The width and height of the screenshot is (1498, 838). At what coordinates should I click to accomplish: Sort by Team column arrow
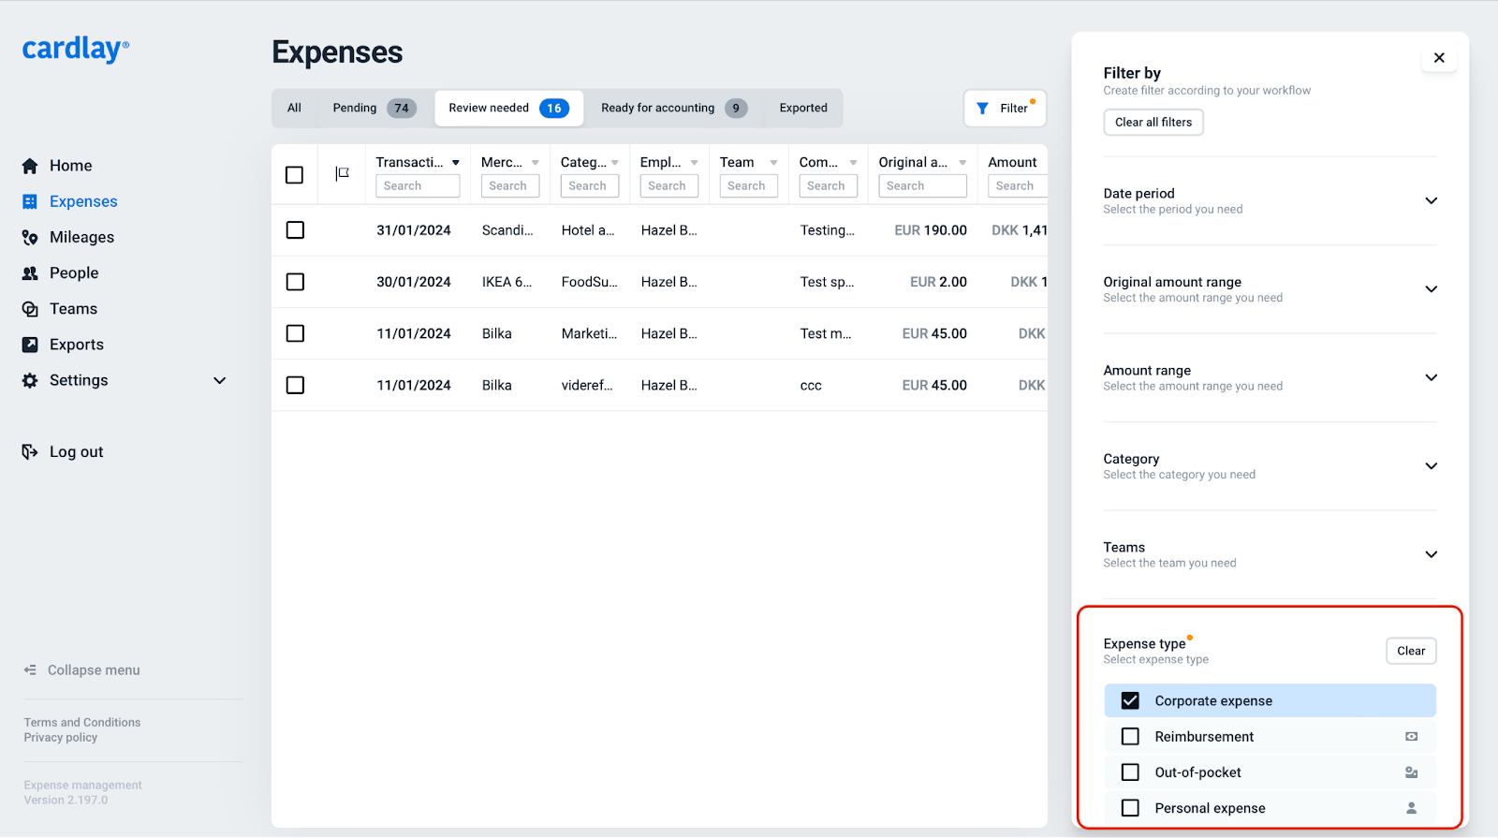774,163
